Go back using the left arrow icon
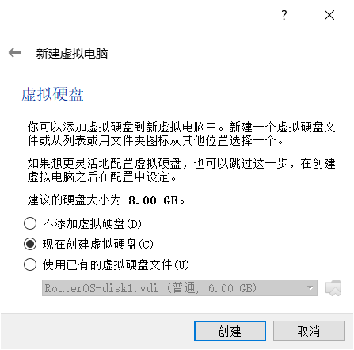 tap(15, 53)
